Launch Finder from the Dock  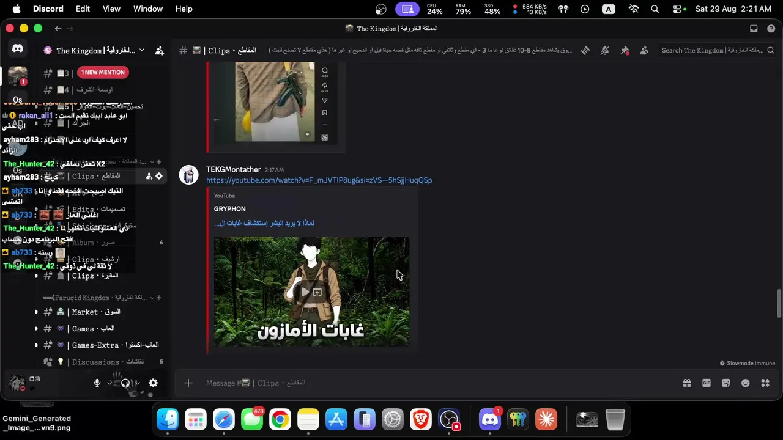(167, 419)
